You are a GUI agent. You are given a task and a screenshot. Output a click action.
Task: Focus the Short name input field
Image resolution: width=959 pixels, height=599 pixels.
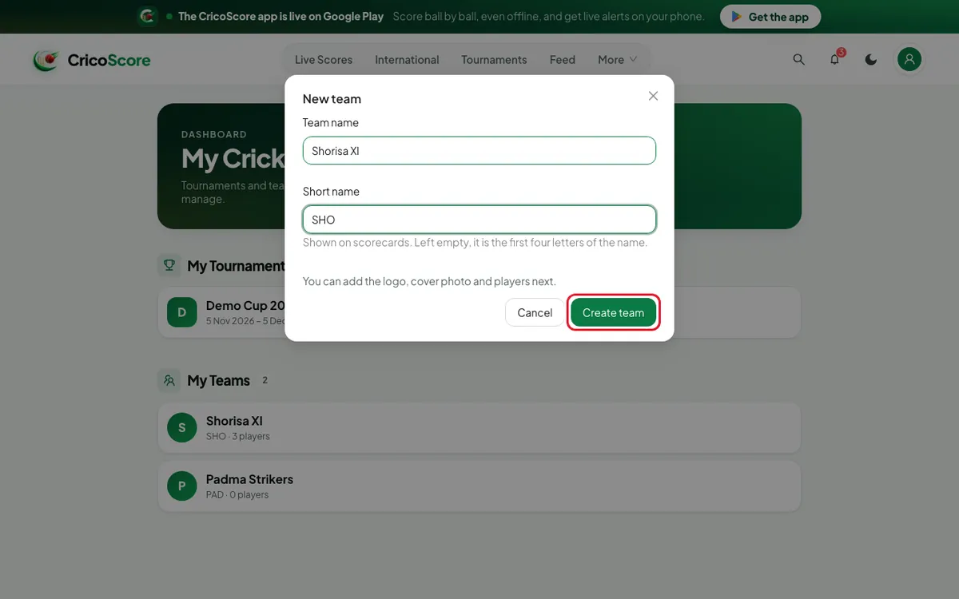click(479, 220)
